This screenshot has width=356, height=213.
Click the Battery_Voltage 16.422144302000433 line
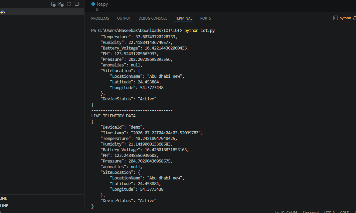[x=145, y=48]
